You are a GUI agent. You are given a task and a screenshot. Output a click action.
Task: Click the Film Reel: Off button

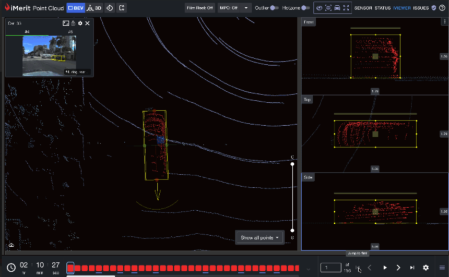tap(200, 8)
